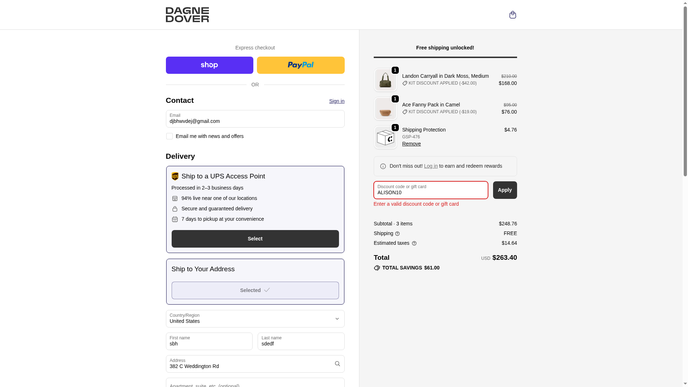688x387 pixels.
Task: Choose Ship to Your Address selected option
Action: point(255,290)
